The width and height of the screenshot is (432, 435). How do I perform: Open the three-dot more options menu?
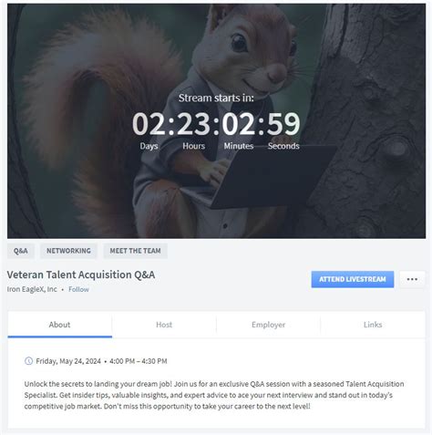point(412,279)
